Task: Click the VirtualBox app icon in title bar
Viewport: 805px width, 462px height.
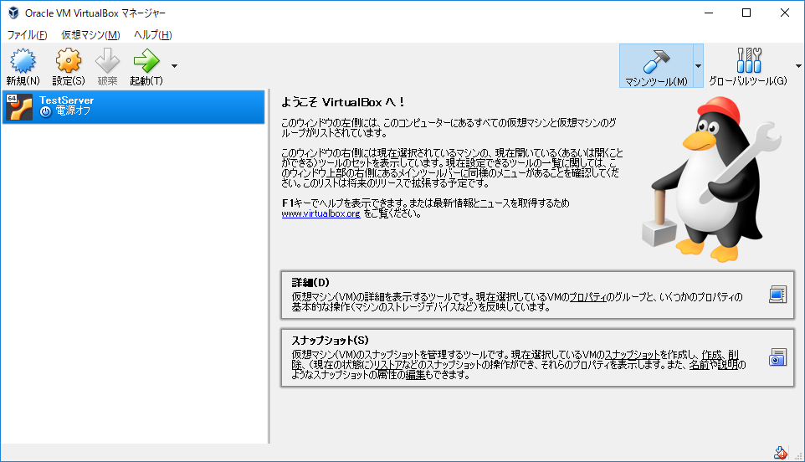Action: (14, 13)
